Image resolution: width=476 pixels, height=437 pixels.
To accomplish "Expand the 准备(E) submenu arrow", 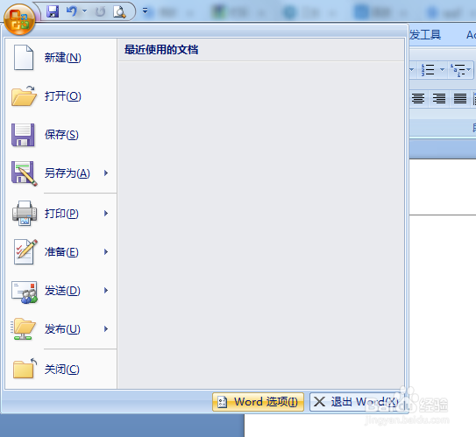I will coord(106,252).
